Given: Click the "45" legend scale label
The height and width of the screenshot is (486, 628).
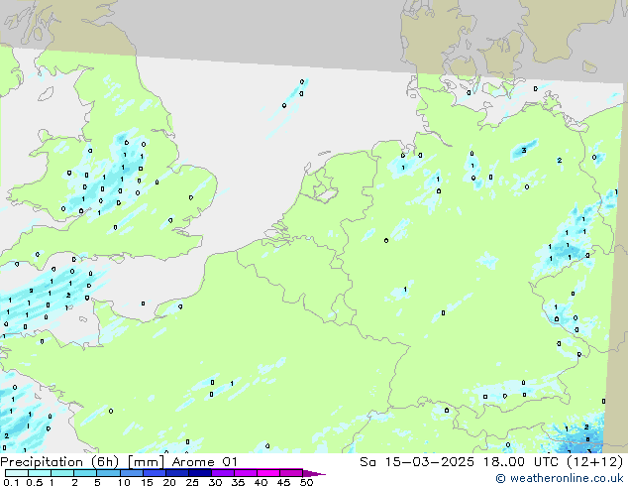Looking at the screenshot, I should pos(283,482).
